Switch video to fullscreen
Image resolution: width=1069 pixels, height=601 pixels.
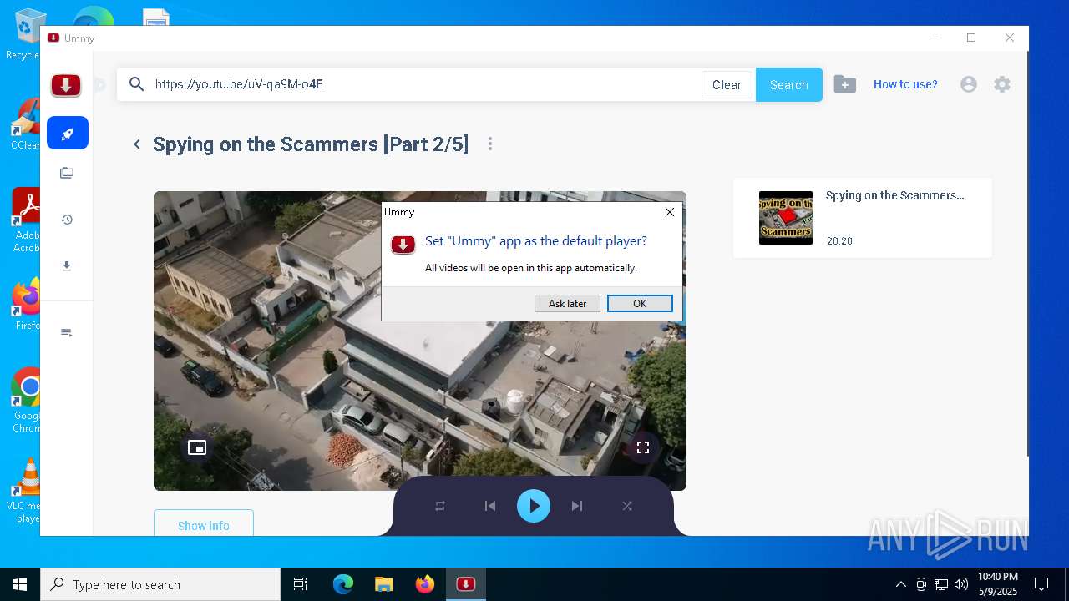[643, 447]
